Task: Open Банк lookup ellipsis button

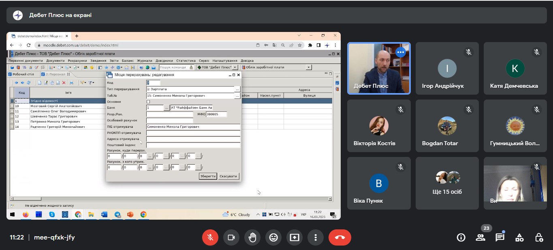Action: 167,108
